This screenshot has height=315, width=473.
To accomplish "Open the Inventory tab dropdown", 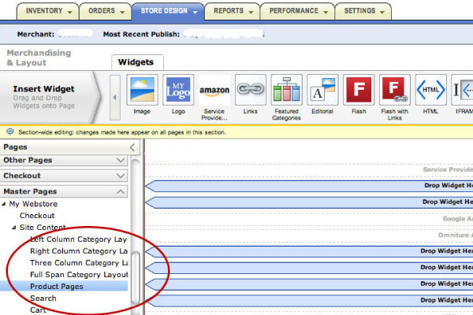I will [x=48, y=11].
